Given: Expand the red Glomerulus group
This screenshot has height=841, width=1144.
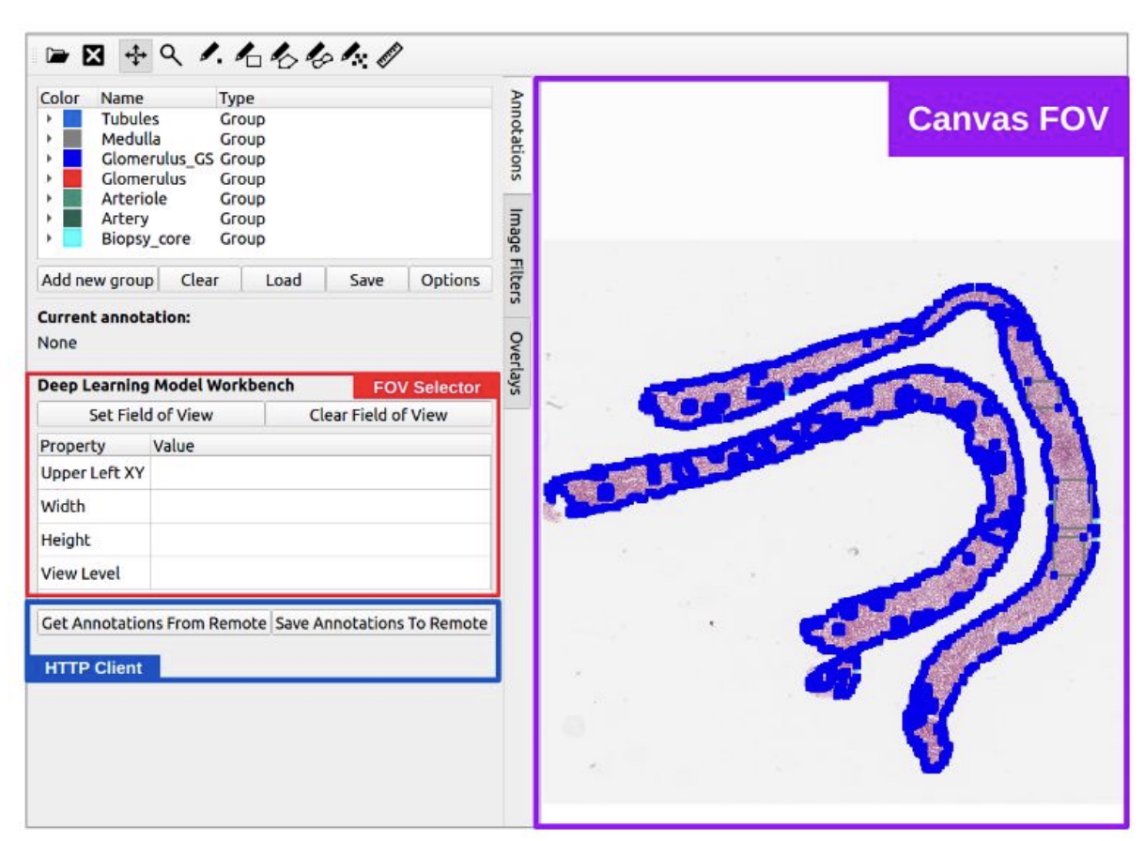Looking at the screenshot, I should [x=48, y=178].
